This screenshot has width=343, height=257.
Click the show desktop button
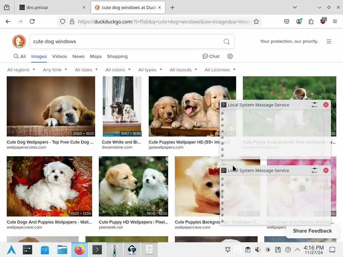point(332,250)
